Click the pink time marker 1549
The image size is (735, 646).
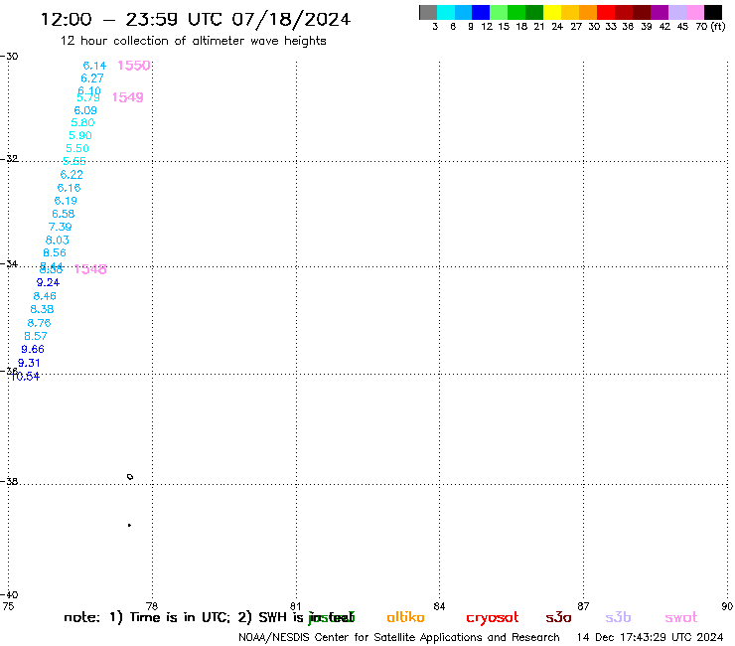point(127,97)
